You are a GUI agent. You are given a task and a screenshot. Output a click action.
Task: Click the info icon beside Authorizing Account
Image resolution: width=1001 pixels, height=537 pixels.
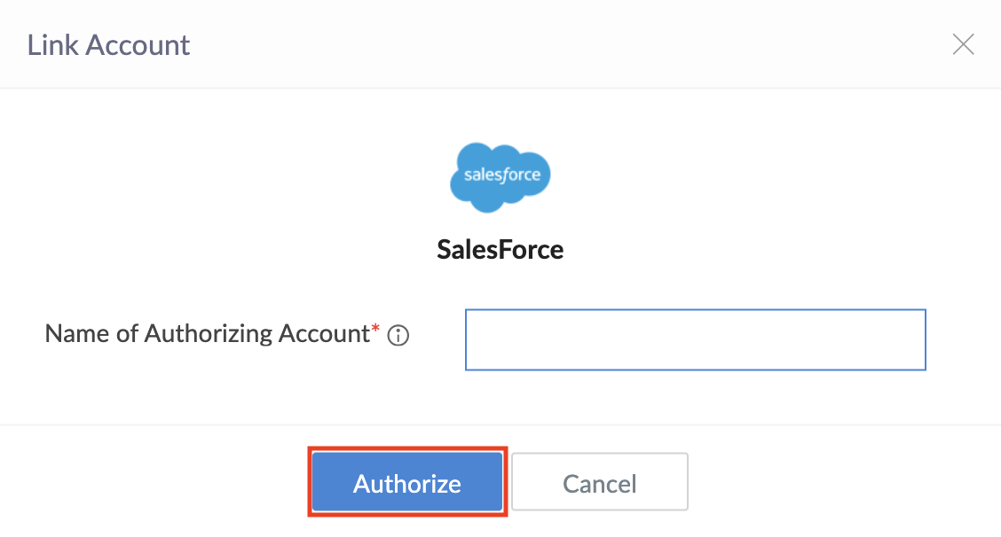(x=398, y=336)
